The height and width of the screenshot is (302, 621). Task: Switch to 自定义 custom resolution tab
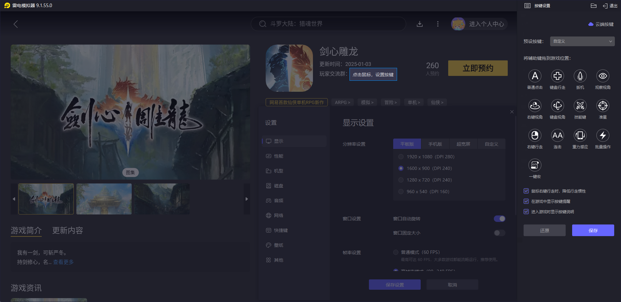pyautogui.click(x=492, y=144)
